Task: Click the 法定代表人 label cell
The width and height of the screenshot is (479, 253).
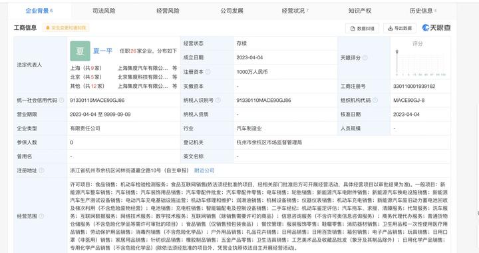Action: point(41,65)
